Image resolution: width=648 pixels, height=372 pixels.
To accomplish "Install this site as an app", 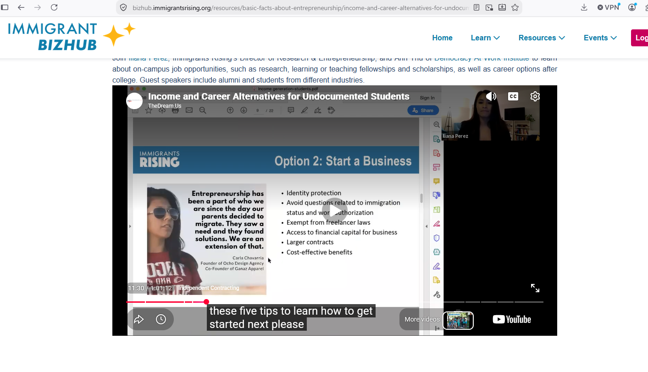I will [x=502, y=7].
